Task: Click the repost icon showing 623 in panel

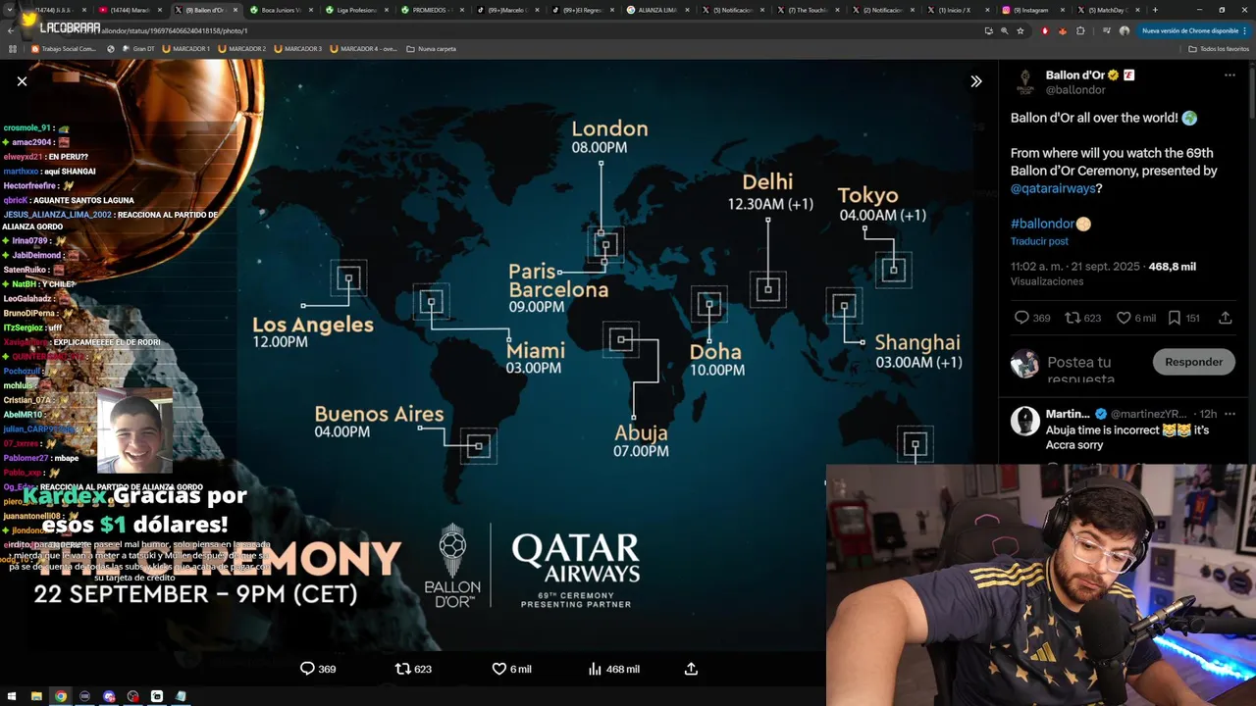Action: pyautogui.click(x=1073, y=318)
